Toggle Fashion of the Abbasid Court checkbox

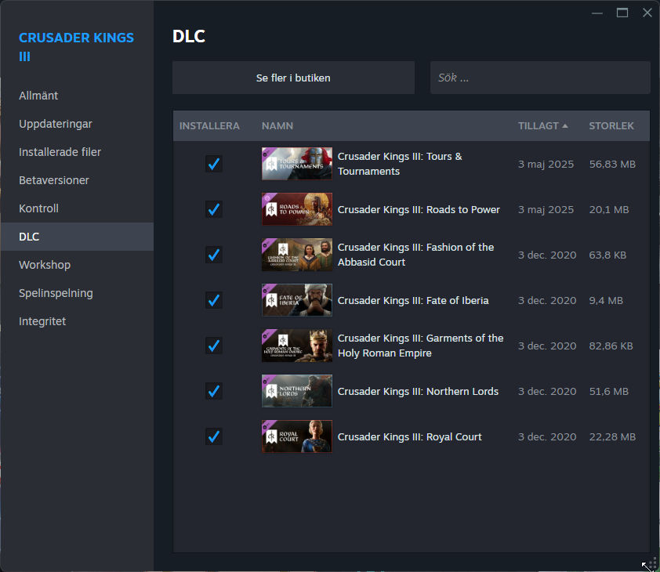[214, 255]
